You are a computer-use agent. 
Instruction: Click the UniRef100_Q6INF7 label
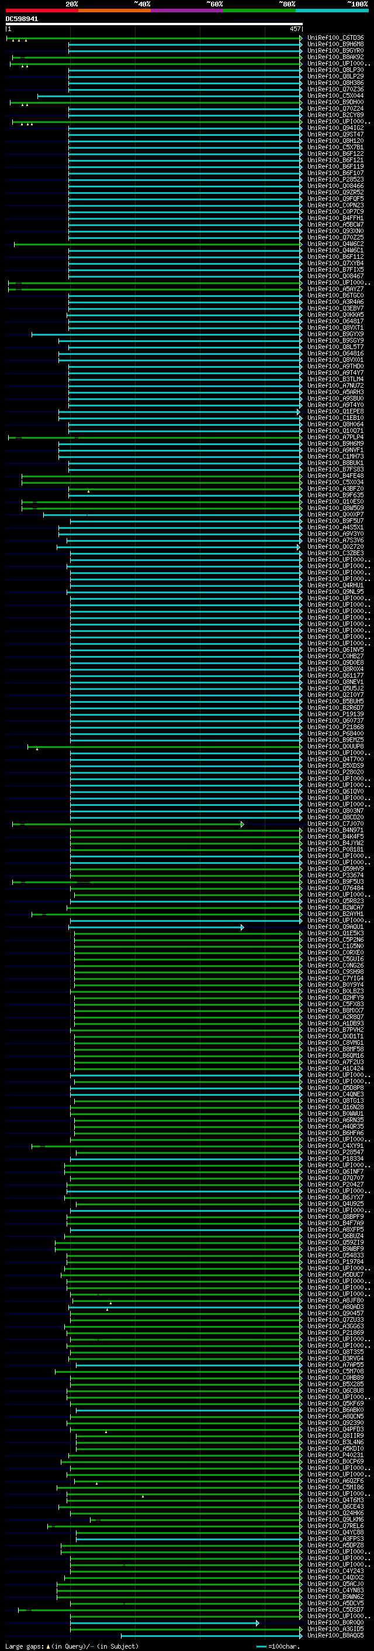[x=335, y=1171]
